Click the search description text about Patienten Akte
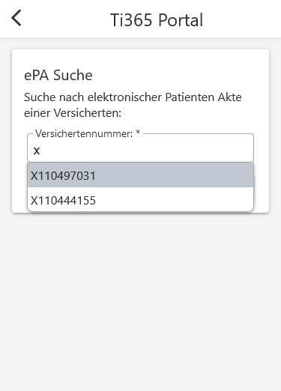 click(x=133, y=105)
